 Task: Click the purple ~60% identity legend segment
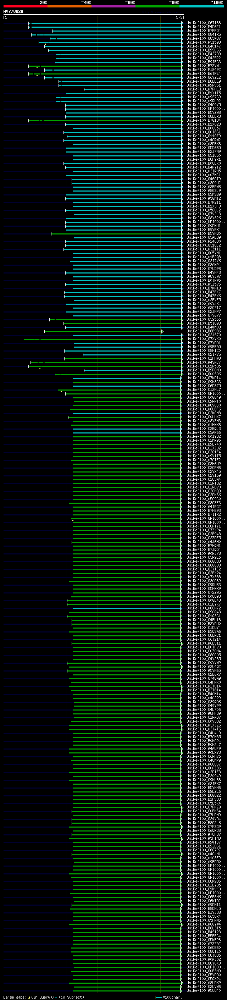click(x=114, y=6)
